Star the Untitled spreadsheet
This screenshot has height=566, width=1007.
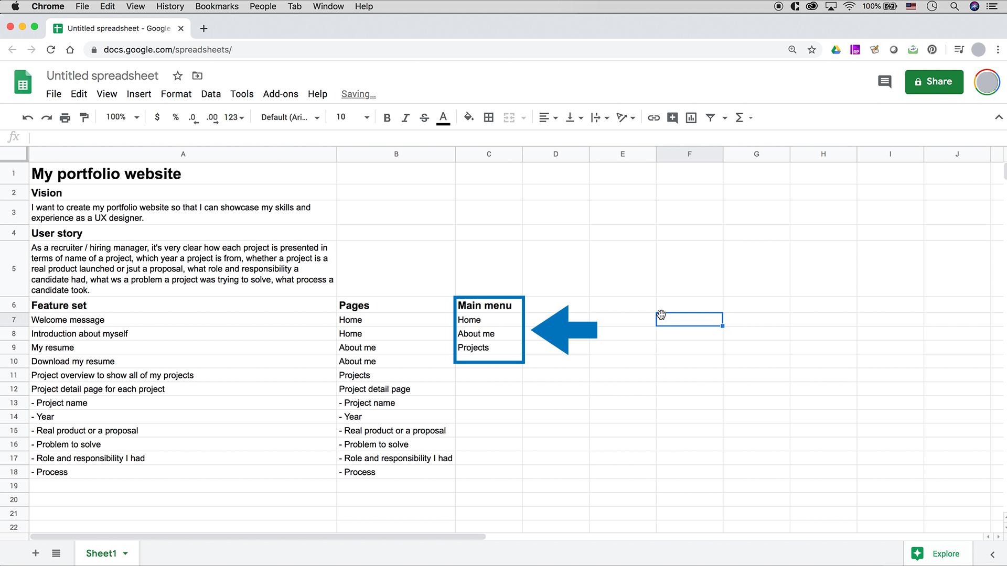click(178, 76)
